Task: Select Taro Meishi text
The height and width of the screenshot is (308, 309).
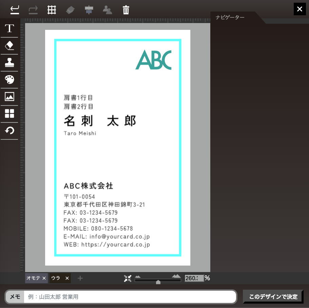Action: (x=80, y=133)
